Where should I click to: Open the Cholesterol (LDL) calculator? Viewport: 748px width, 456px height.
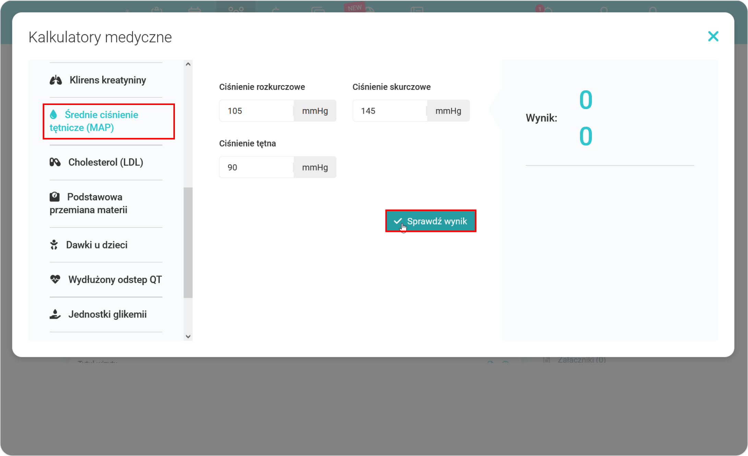coord(106,162)
